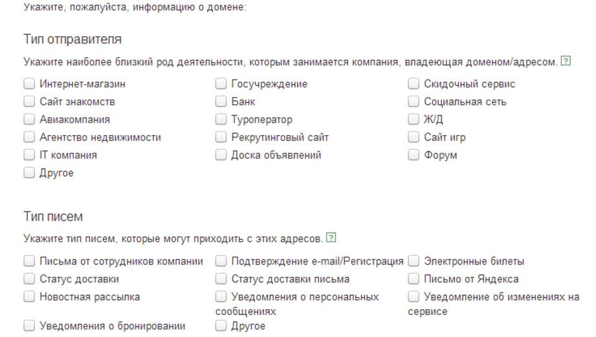596x337 pixels.
Task: Check the Ж/Д checkbox
Action: pyautogui.click(x=414, y=120)
